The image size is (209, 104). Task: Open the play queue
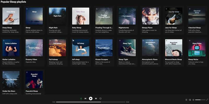tap(186, 100)
